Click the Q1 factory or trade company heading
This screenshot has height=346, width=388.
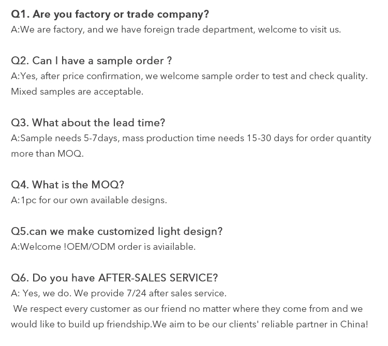tap(110, 14)
